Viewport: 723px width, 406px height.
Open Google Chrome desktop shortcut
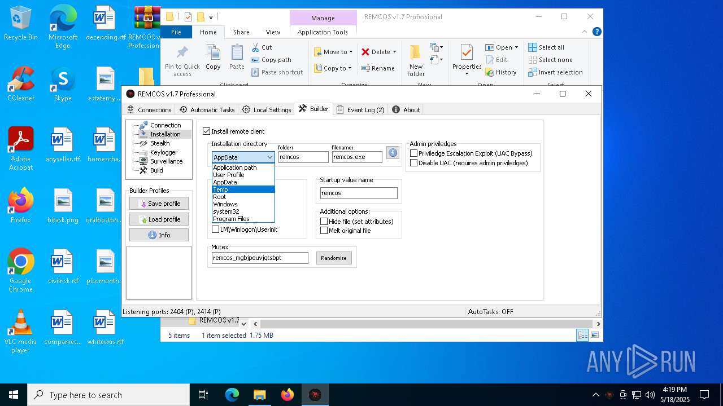click(x=21, y=271)
